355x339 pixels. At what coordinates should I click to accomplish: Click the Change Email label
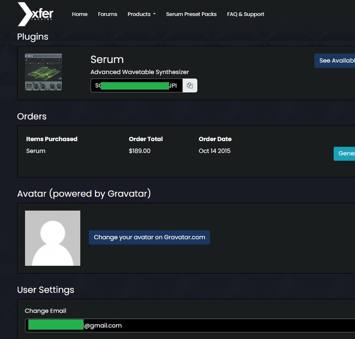click(45, 311)
